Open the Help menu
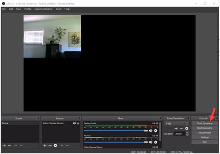The image size is (220, 154). 67,9
